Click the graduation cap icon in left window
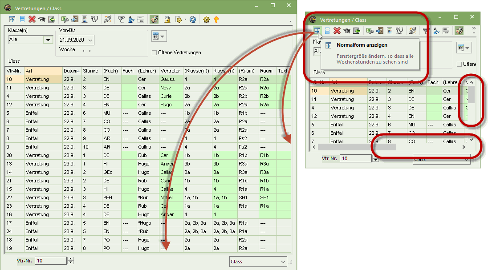The height and width of the screenshot is (270, 488). (42, 19)
